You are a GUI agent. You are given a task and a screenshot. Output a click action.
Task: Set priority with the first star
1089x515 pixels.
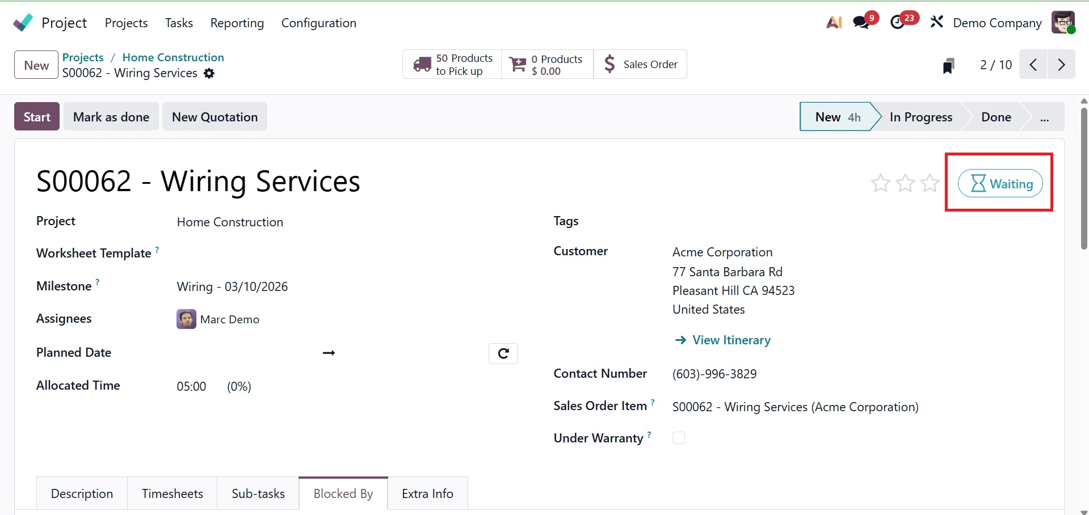(880, 183)
